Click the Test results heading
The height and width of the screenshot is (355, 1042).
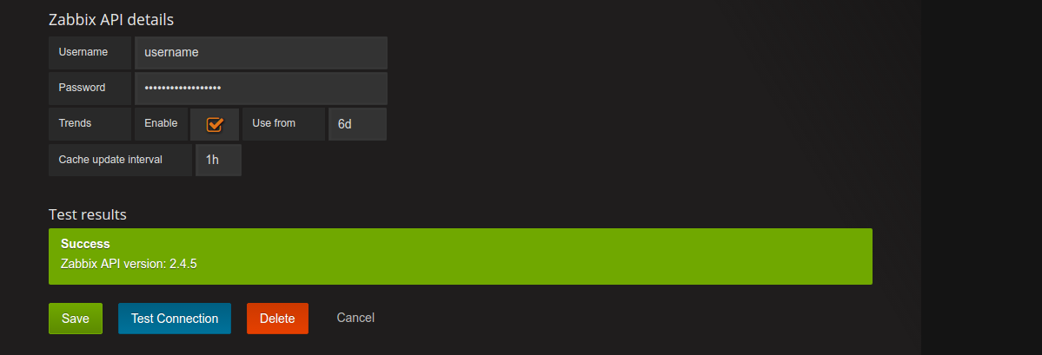tap(88, 214)
